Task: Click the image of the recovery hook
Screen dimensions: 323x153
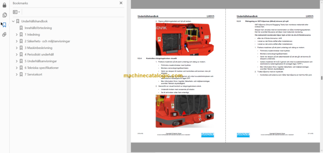Action: [x=185, y=111]
